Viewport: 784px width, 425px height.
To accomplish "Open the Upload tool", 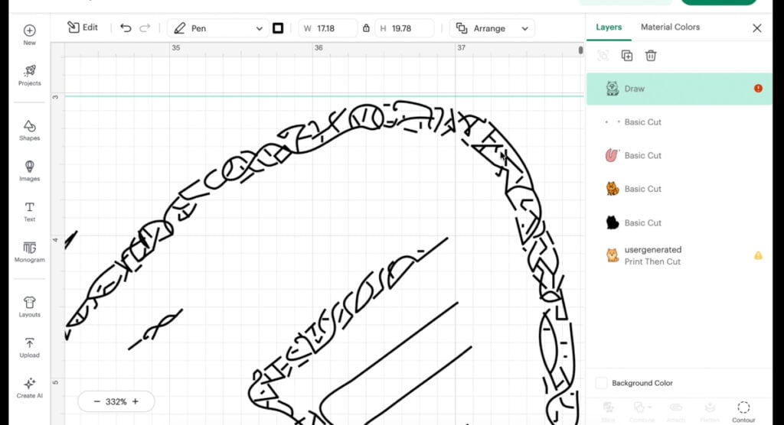I will pyautogui.click(x=30, y=348).
